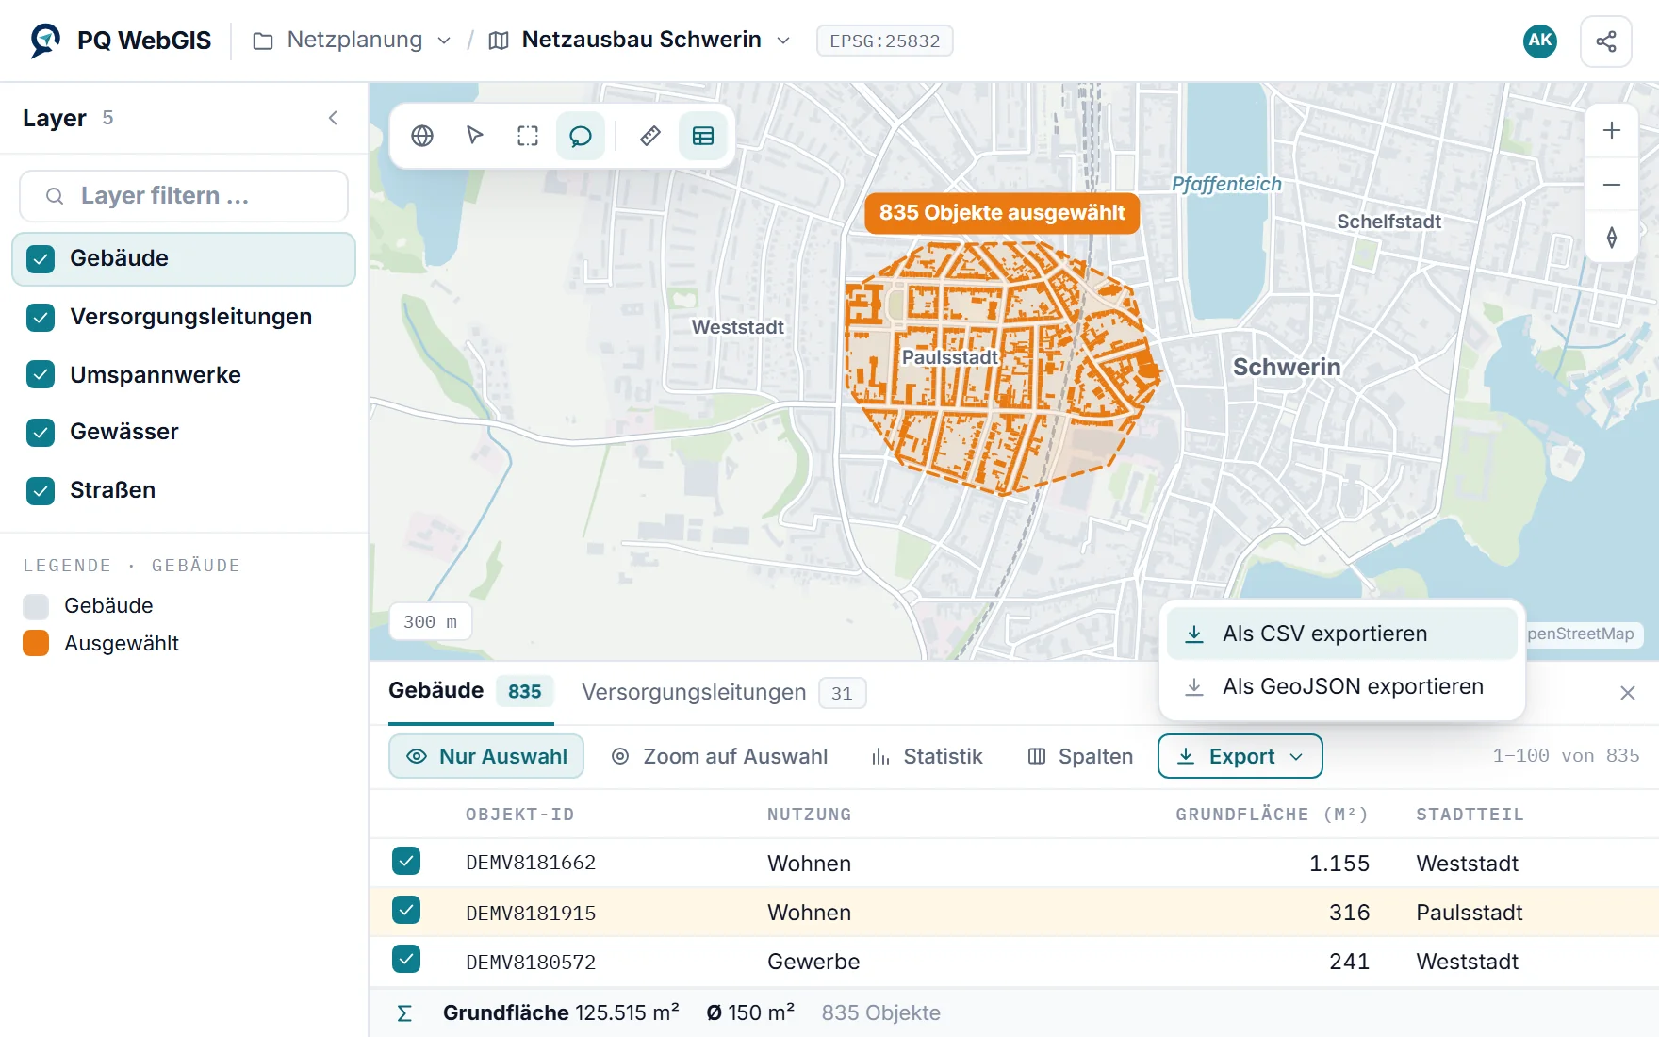The image size is (1659, 1037).
Task: Click the Gebäude legend swatch
Action: (x=36, y=606)
